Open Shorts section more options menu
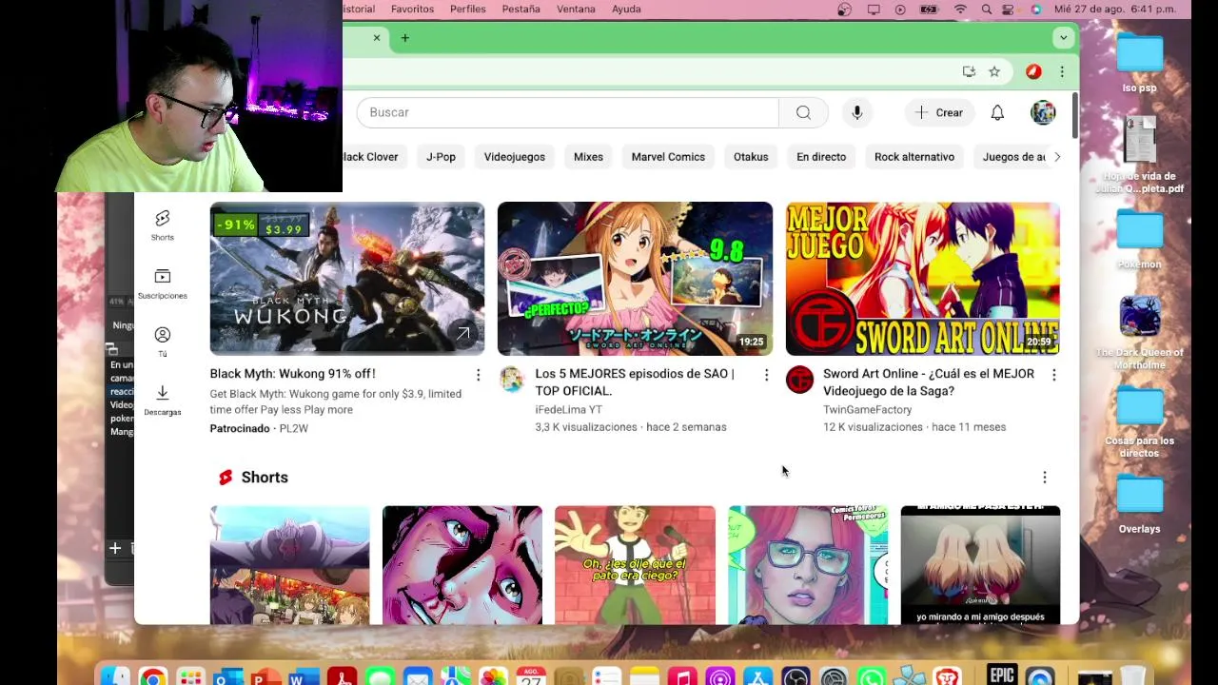The image size is (1218, 685). pyautogui.click(x=1044, y=477)
